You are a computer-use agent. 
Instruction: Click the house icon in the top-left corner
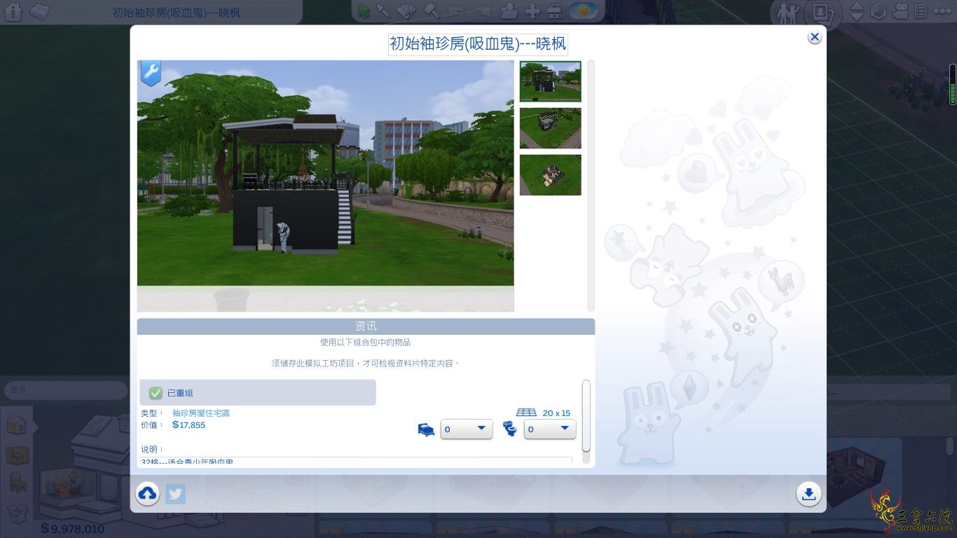[13, 11]
